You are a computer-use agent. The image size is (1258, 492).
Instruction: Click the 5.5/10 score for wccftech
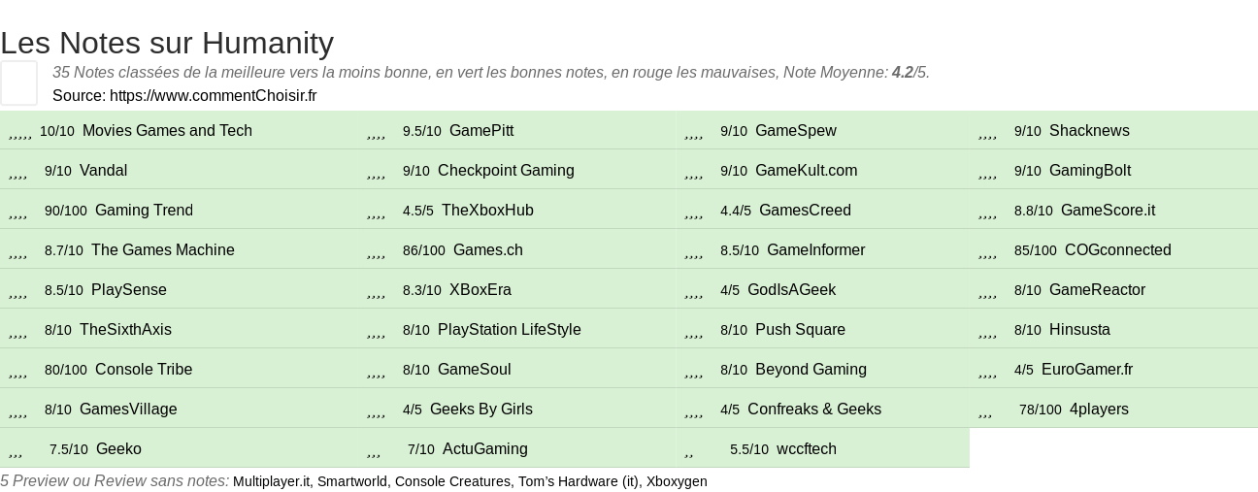(749, 449)
